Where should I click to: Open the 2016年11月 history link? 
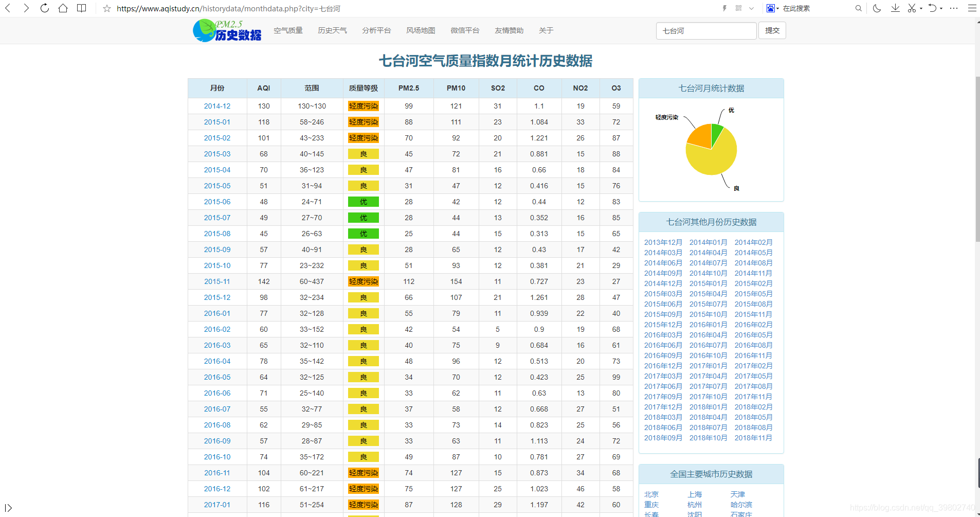(753, 355)
